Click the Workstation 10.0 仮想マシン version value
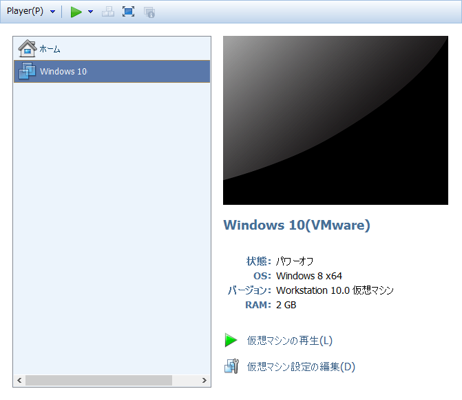The width and height of the screenshot is (462, 400). 335,290
